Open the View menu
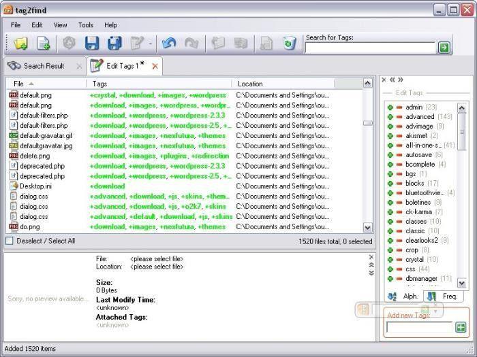 pyautogui.click(x=60, y=25)
